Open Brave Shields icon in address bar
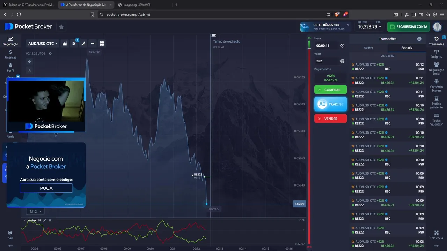 pyautogui.click(x=337, y=14)
